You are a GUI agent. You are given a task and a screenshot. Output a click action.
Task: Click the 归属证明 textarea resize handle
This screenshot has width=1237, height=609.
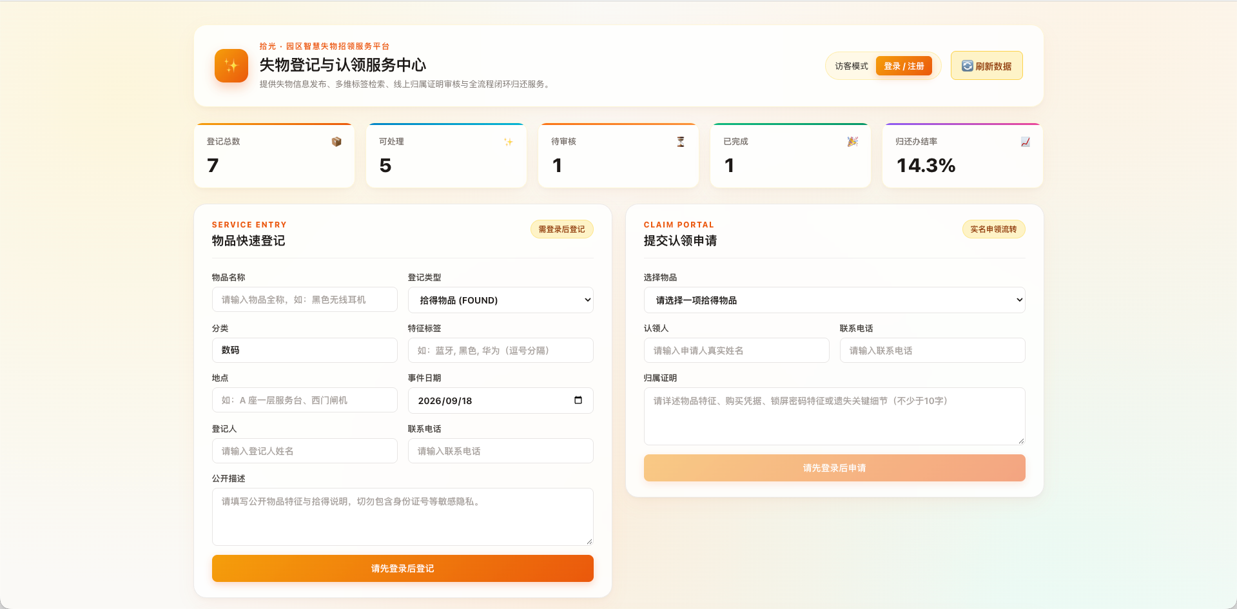1021,441
